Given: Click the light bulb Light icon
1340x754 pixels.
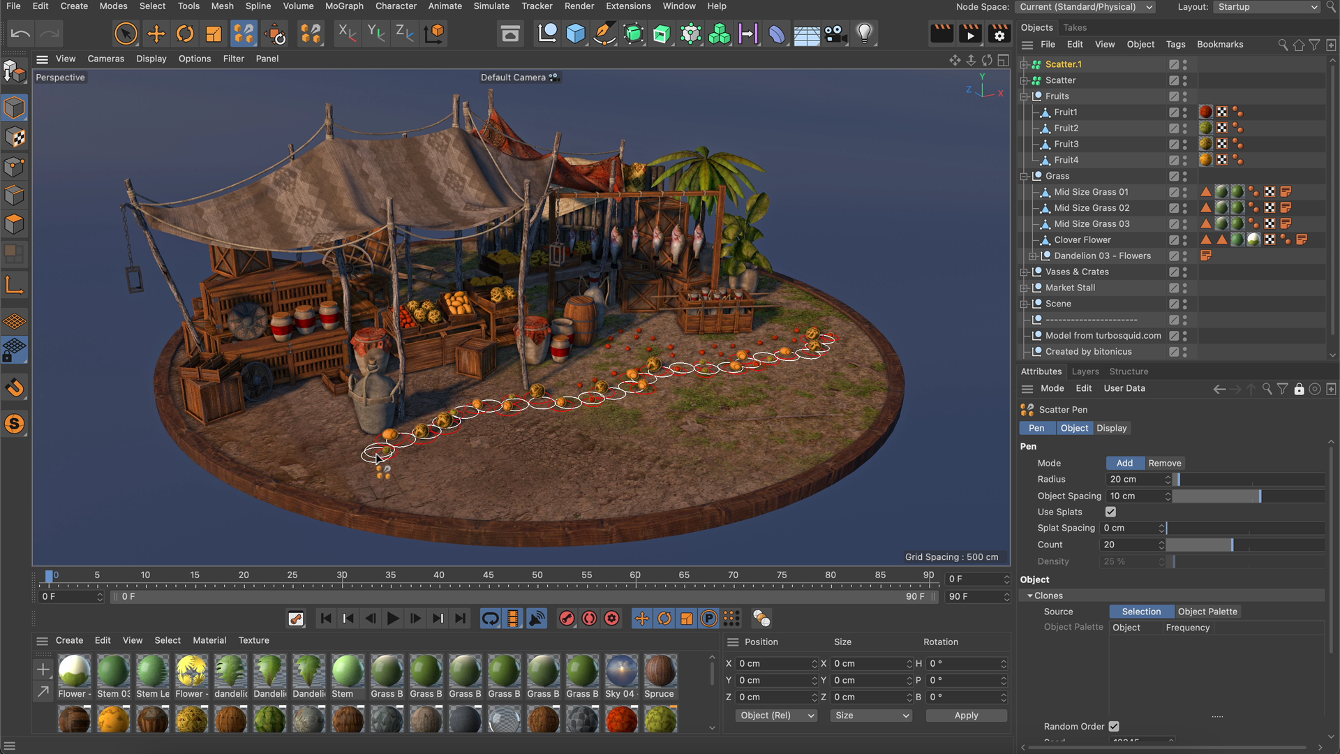Looking at the screenshot, I should 864,34.
